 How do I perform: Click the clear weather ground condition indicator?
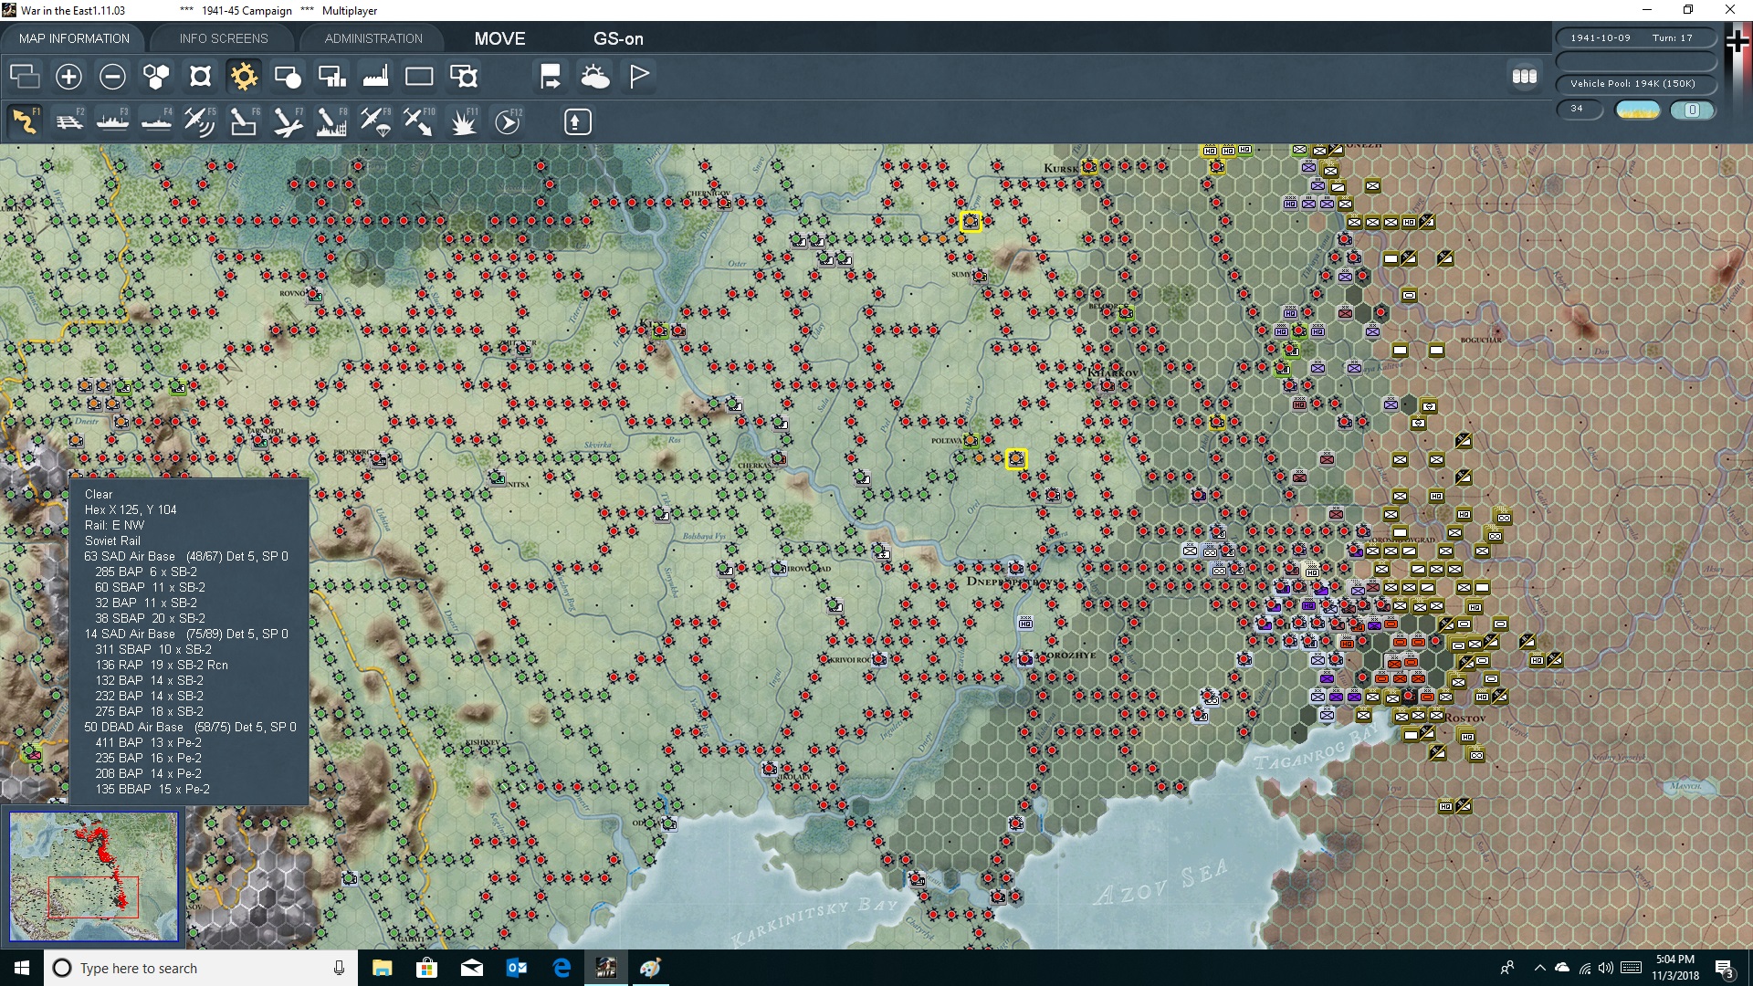click(1637, 110)
